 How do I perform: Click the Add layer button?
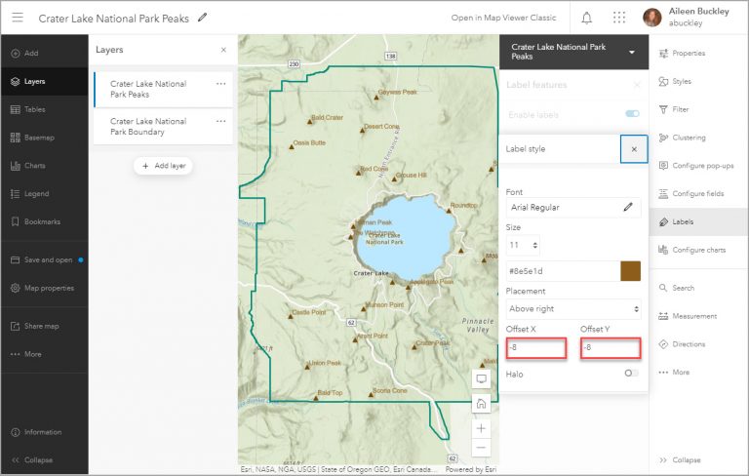pos(163,166)
